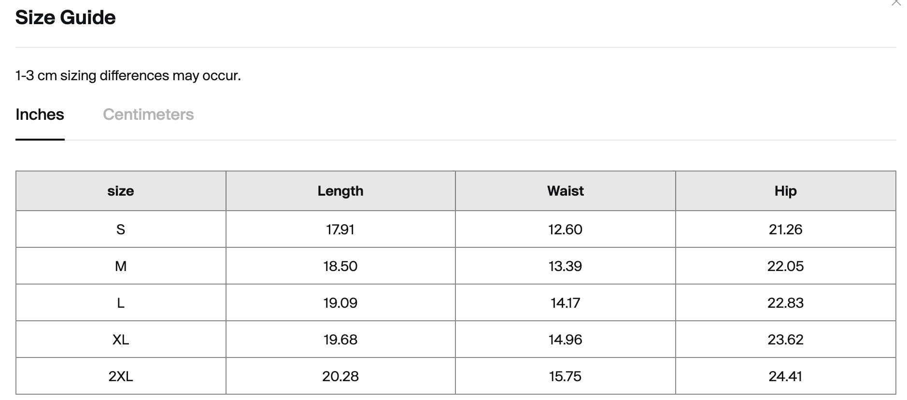Select the L size row label

pos(121,303)
